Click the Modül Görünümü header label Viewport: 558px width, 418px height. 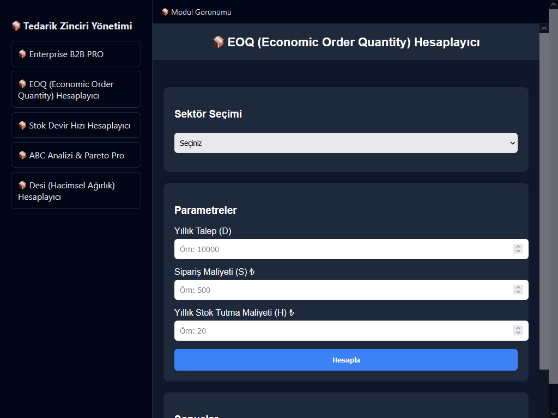201,12
